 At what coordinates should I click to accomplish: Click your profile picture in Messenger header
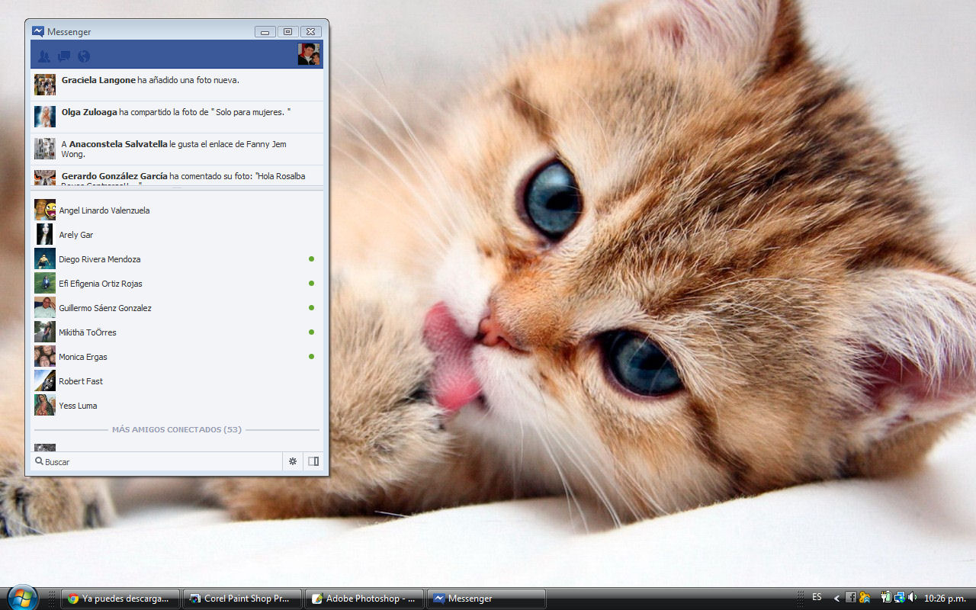[x=309, y=54]
